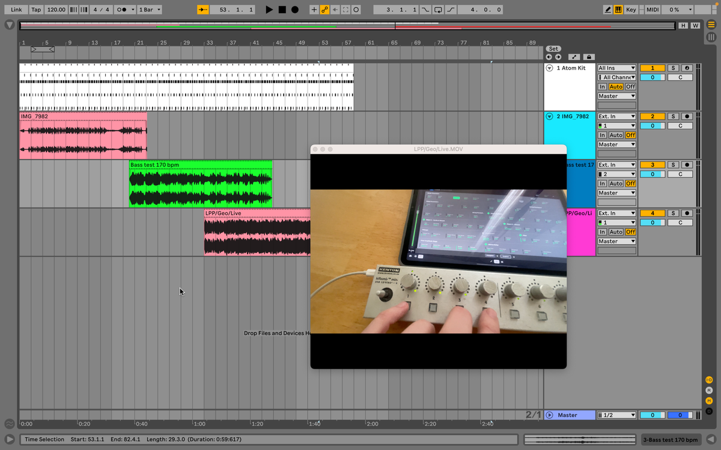
Task: Toggle Computer MIDI Keyboard icon
Action: (x=618, y=10)
